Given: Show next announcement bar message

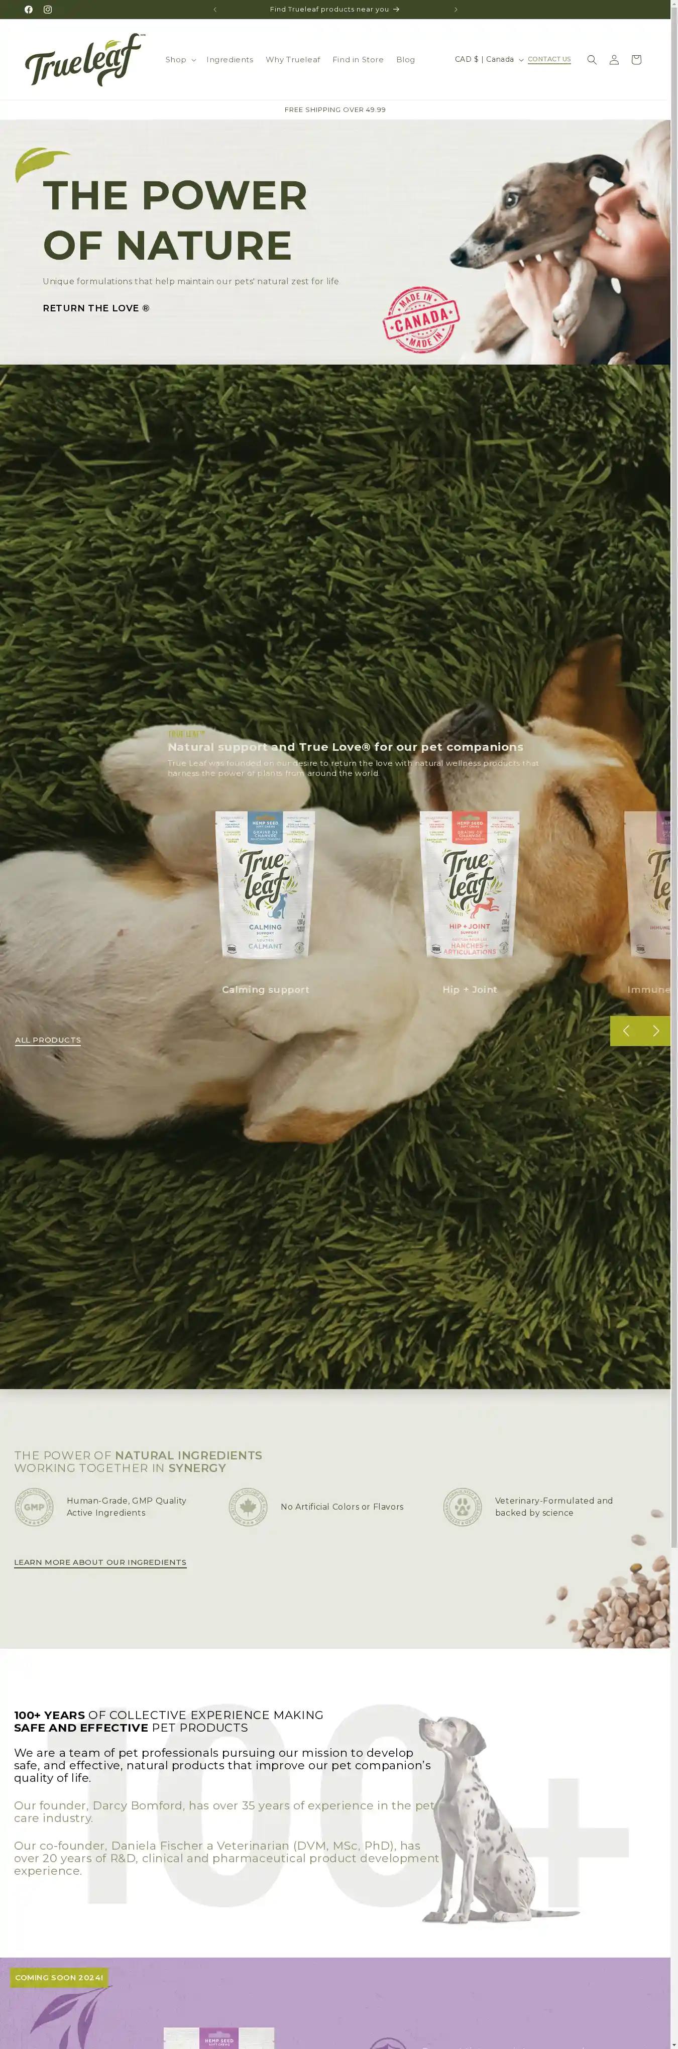Looking at the screenshot, I should tap(455, 10).
